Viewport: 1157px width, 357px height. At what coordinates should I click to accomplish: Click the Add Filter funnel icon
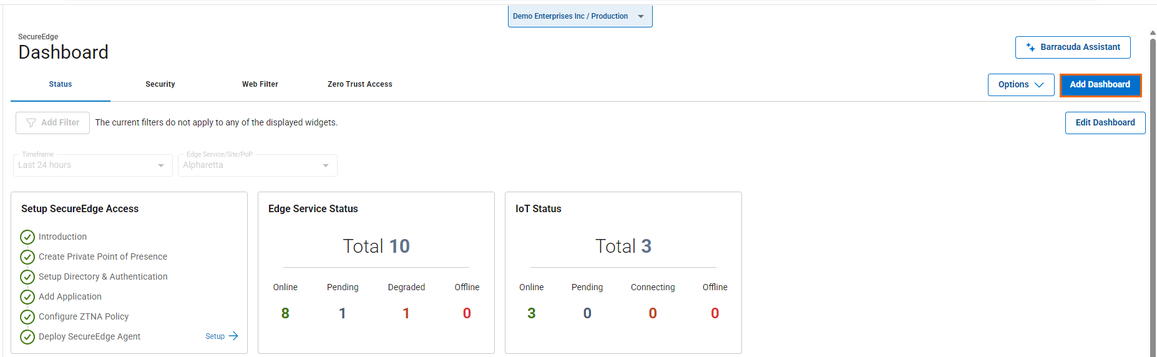tap(31, 123)
